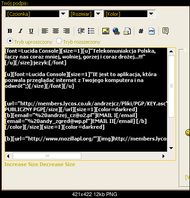Insert PHP code tag

(152, 31)
